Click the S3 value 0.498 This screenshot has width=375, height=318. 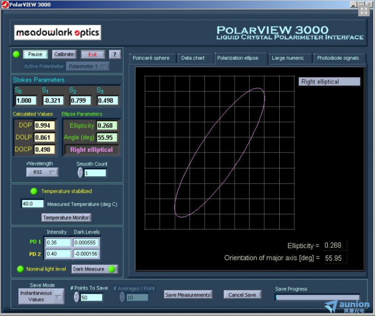[x=108, y=101]
